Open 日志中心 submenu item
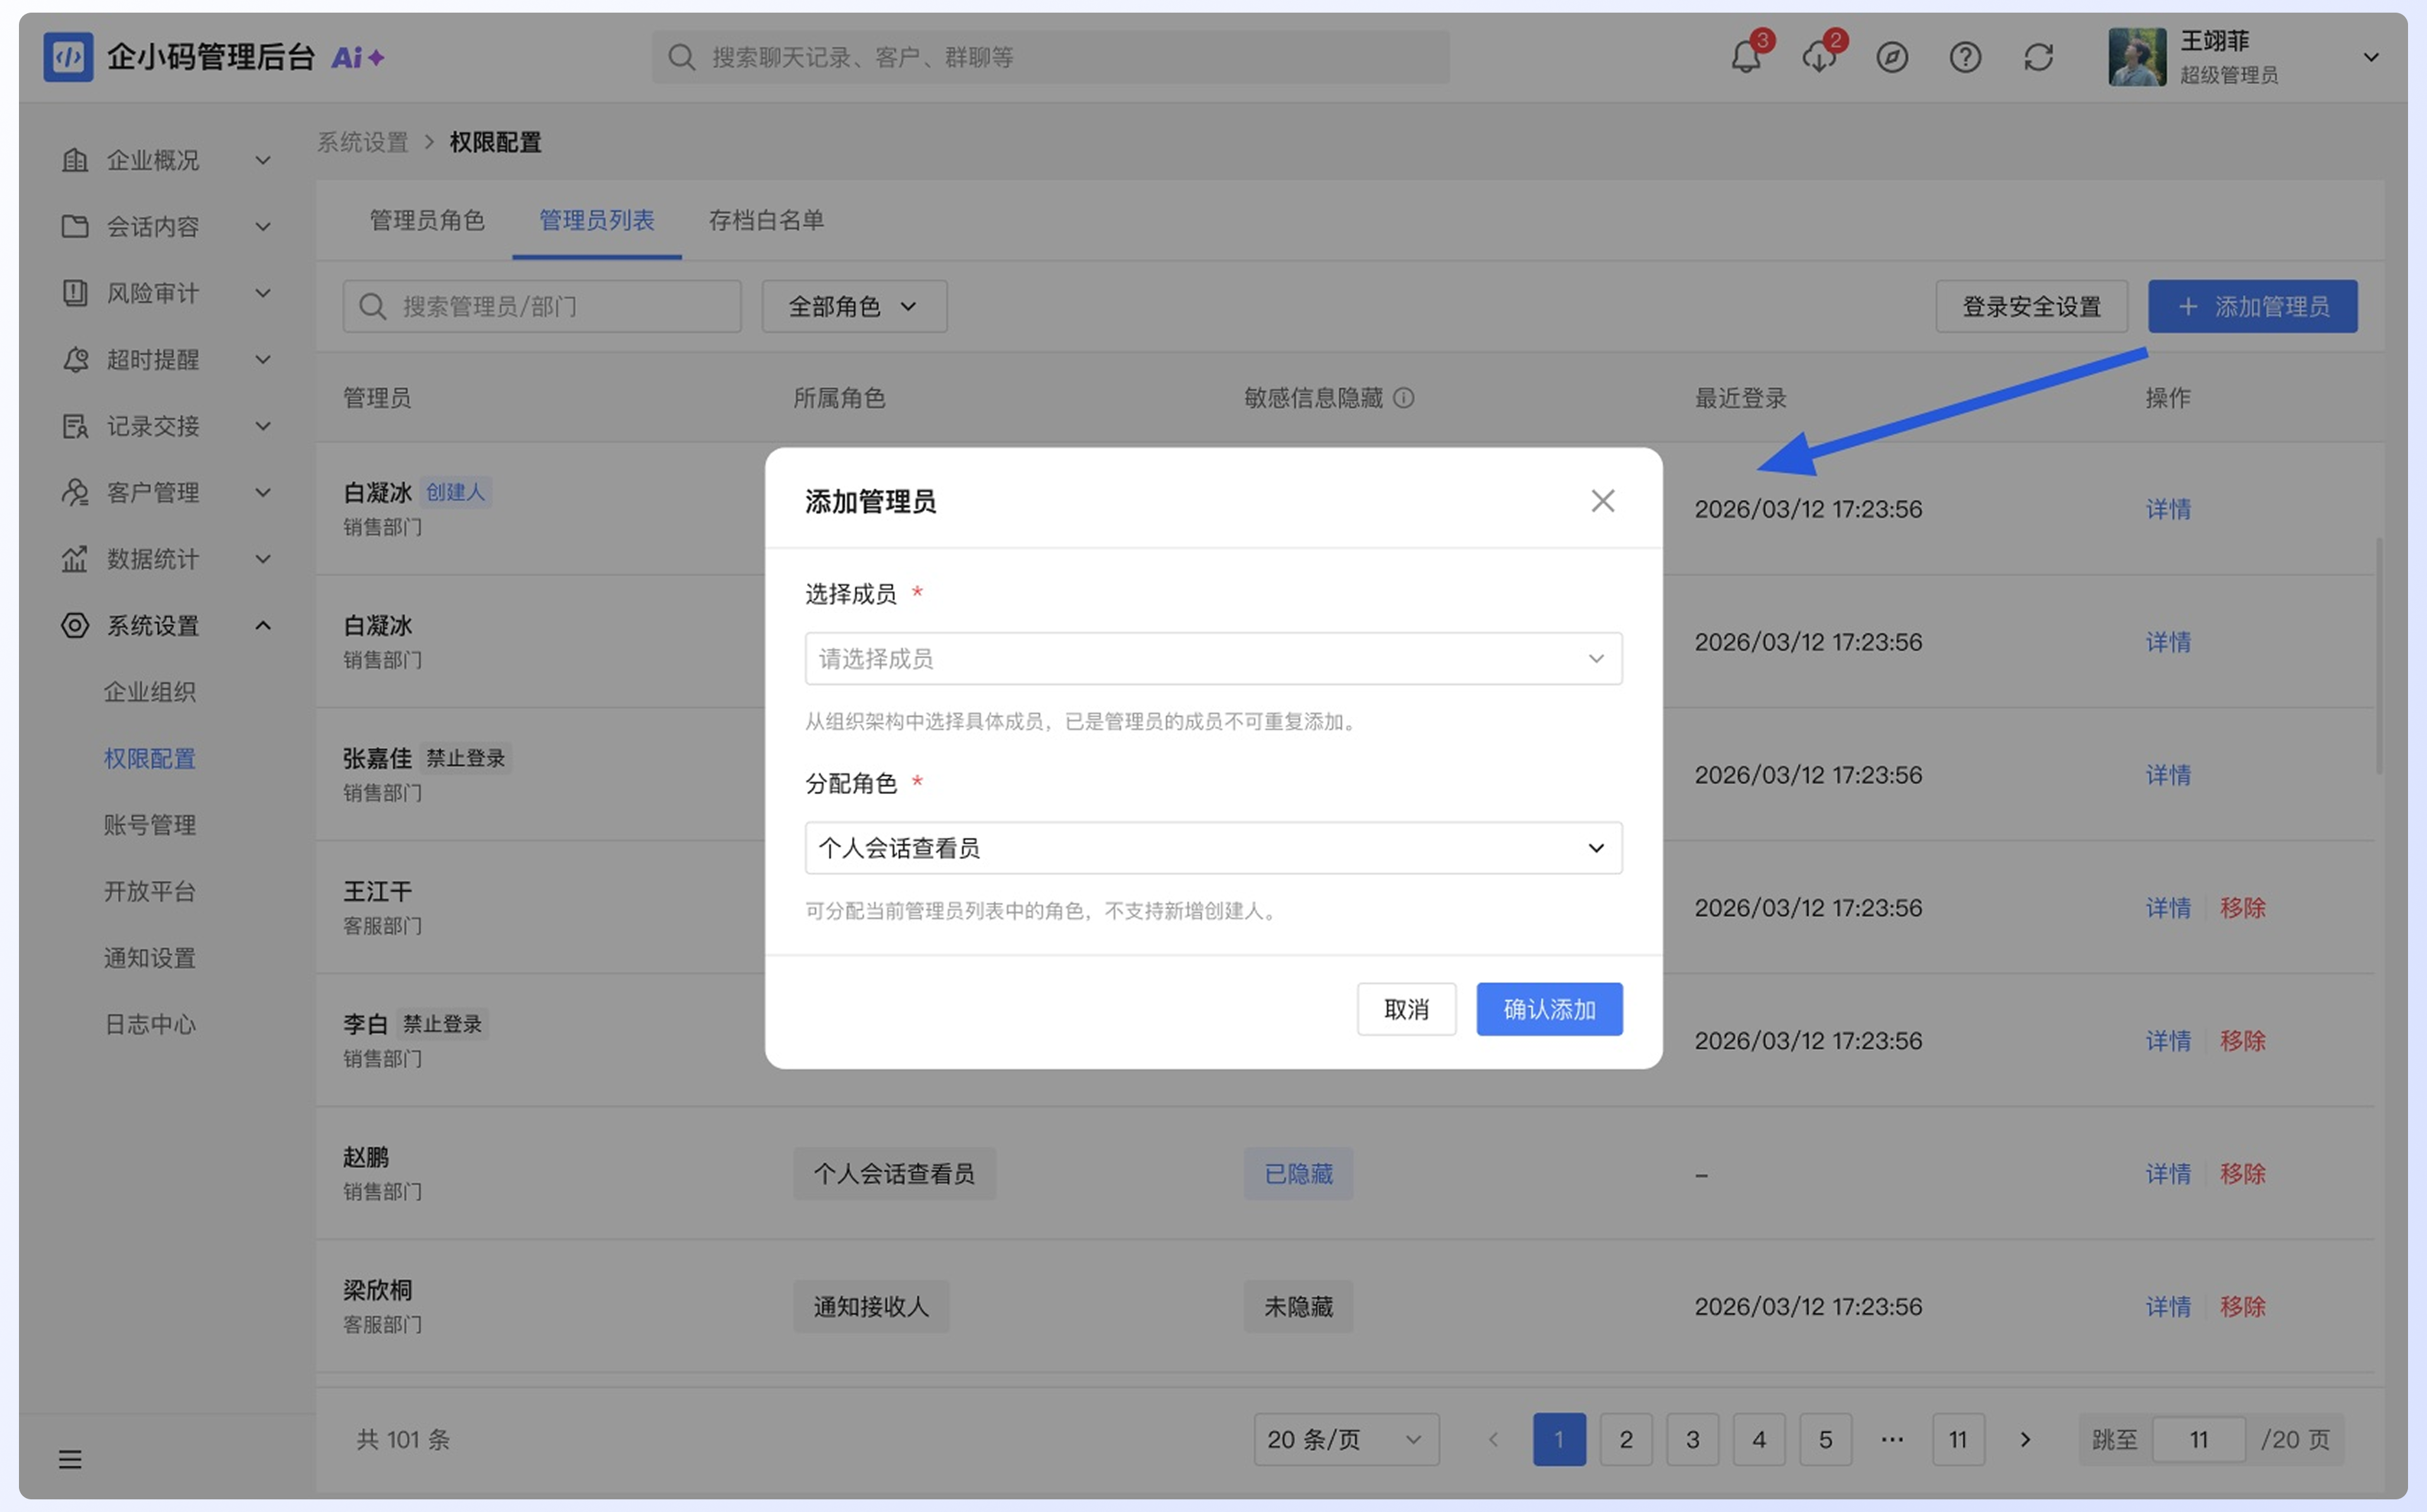The width and height of the screenshot is (2427, 1512). pos(150,1024)
